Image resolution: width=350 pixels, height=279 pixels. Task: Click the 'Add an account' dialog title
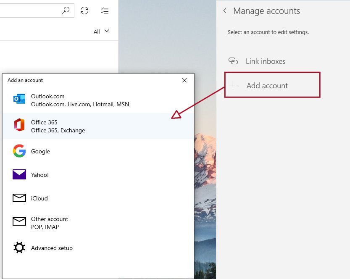25,80
